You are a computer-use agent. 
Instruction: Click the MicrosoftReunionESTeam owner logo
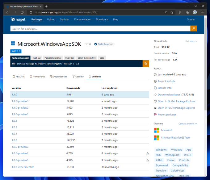(x=157, y=138)
